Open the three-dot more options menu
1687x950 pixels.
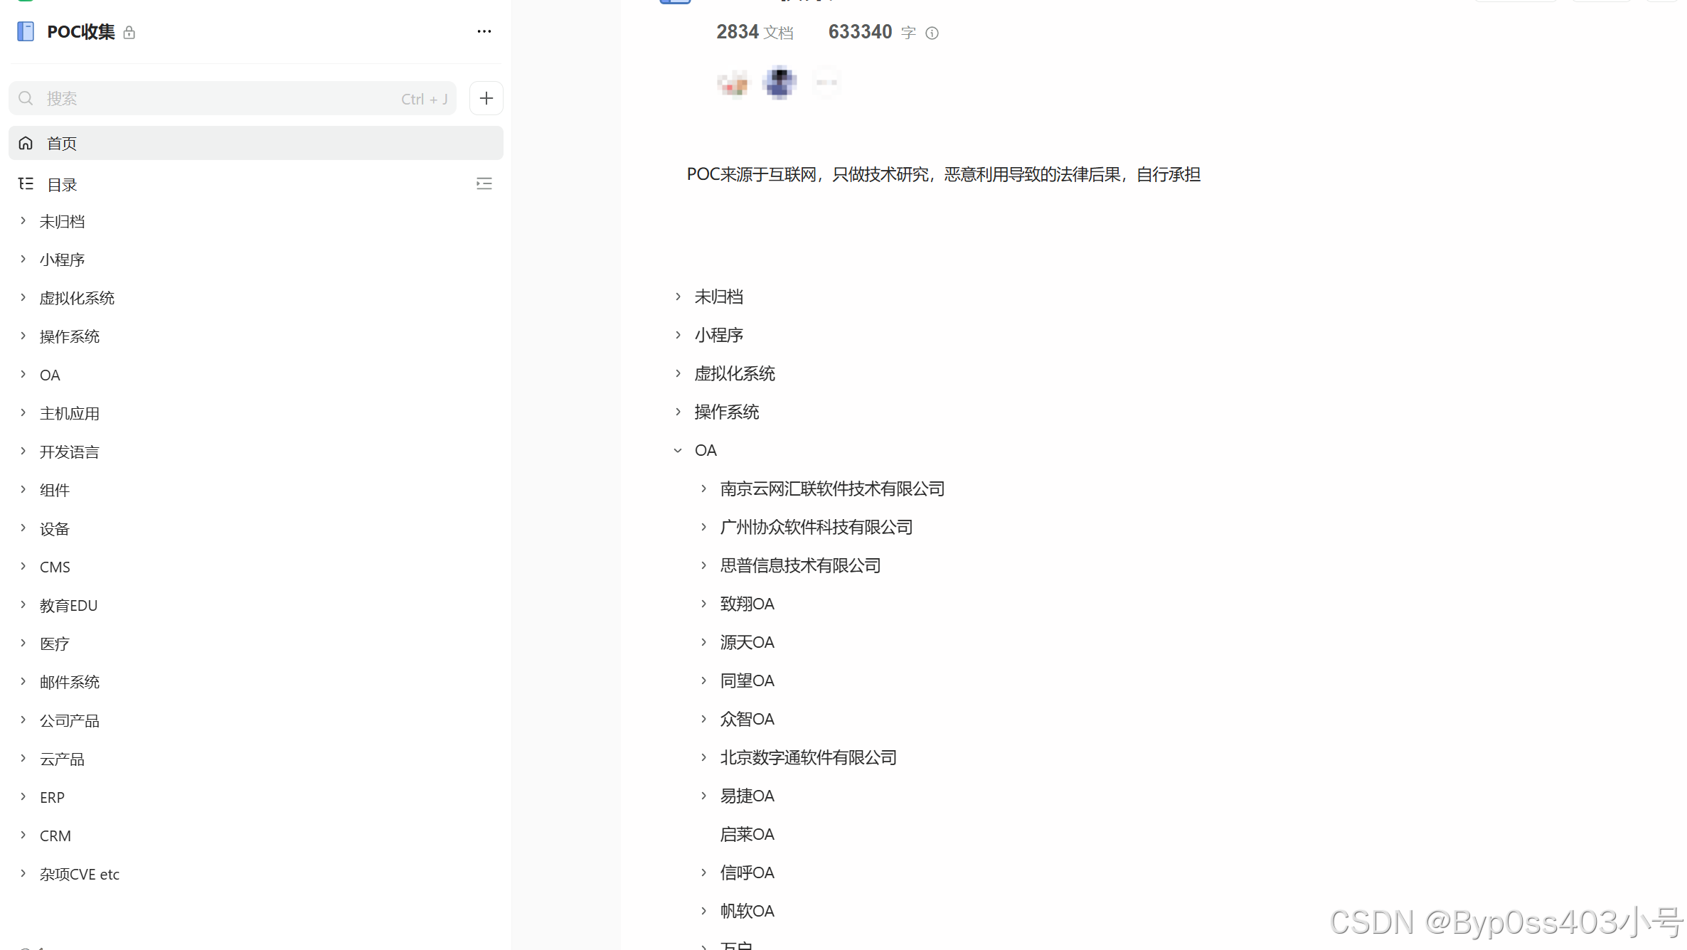484,31
